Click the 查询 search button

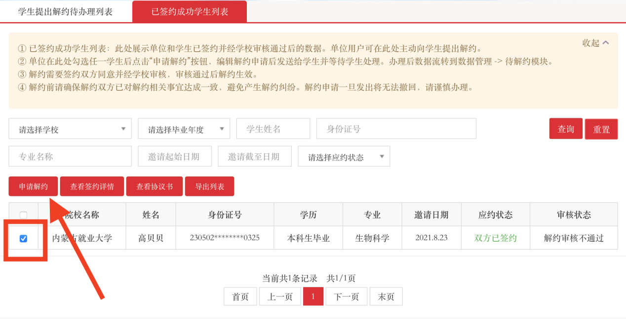(566, 129)
